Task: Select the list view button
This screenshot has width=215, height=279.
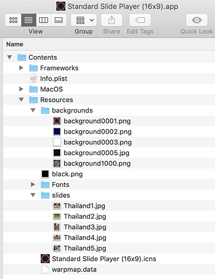Action: click(28, 20)
